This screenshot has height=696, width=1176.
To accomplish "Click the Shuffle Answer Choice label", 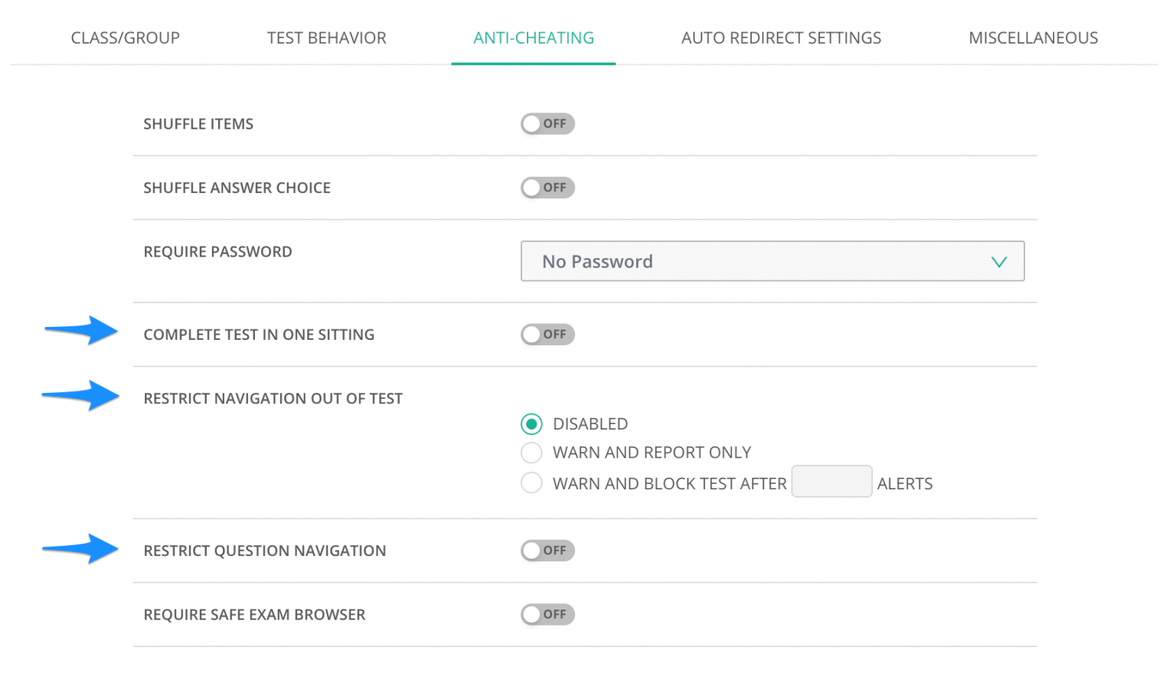I will (237, 188).
